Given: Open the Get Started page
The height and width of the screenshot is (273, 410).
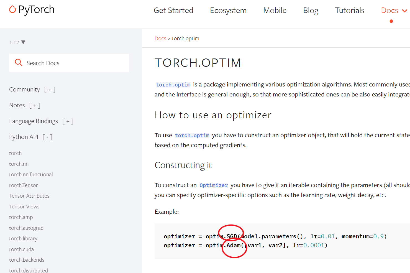Looking at the screenshot, I should [173, 11].
